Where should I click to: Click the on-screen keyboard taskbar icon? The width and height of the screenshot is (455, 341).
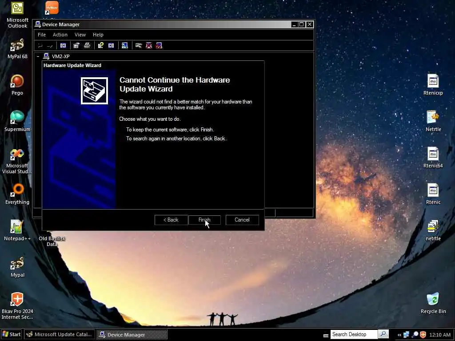coord(326,335)
